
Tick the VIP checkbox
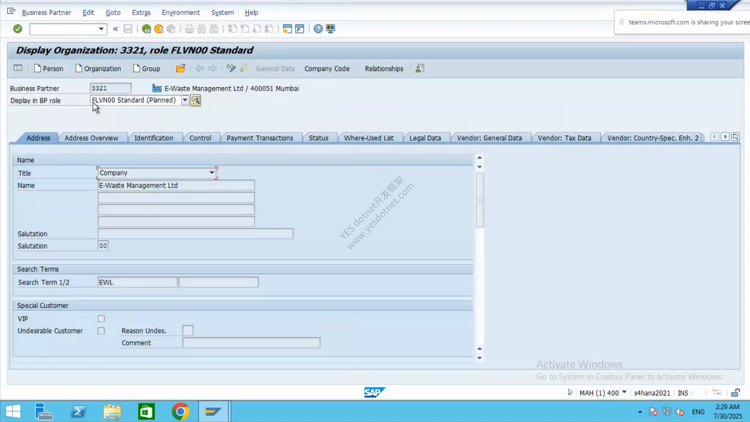[101, 319]
